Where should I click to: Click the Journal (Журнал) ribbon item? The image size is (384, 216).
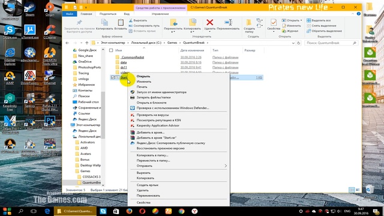290,31
